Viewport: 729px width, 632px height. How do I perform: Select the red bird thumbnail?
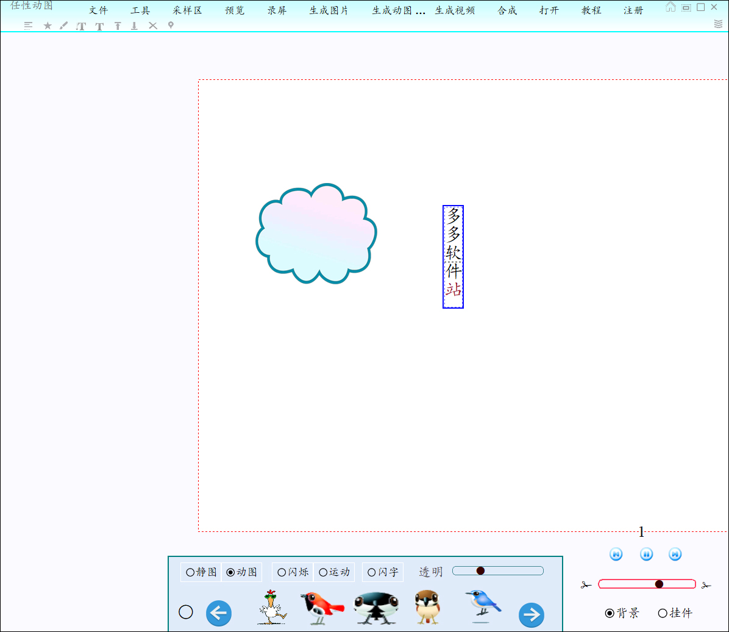pyautogui.click(x=322, y=608)
